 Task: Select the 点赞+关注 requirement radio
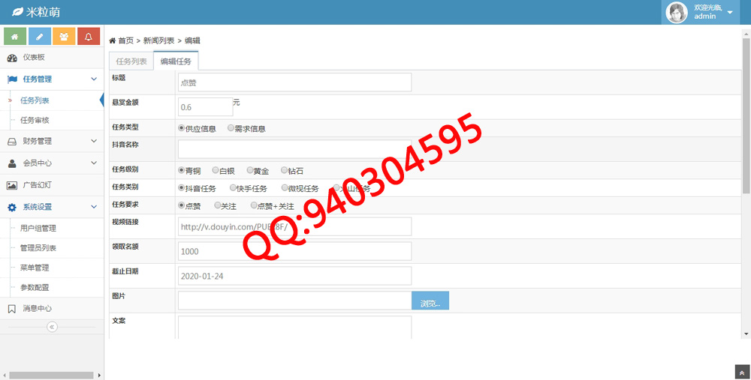pos(254,205)
